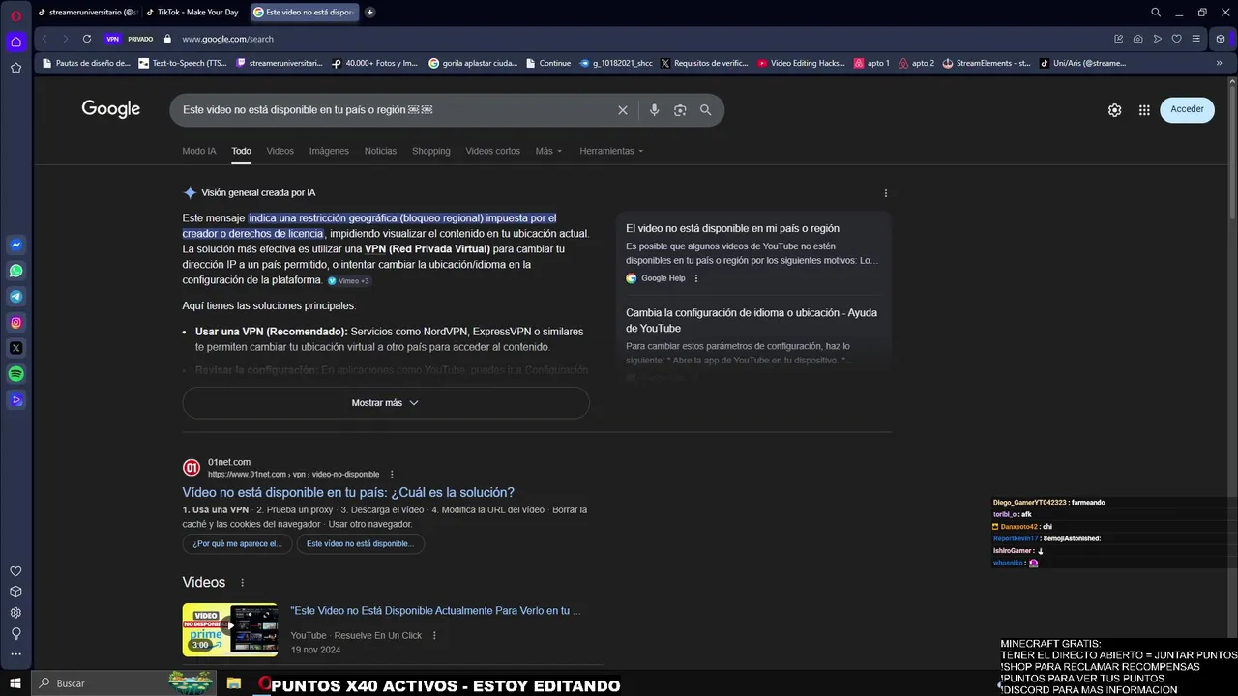Viewport: 1238px width, 696px height.
Task: Open the Herramientas dropdown
Action: click(611, 151)
